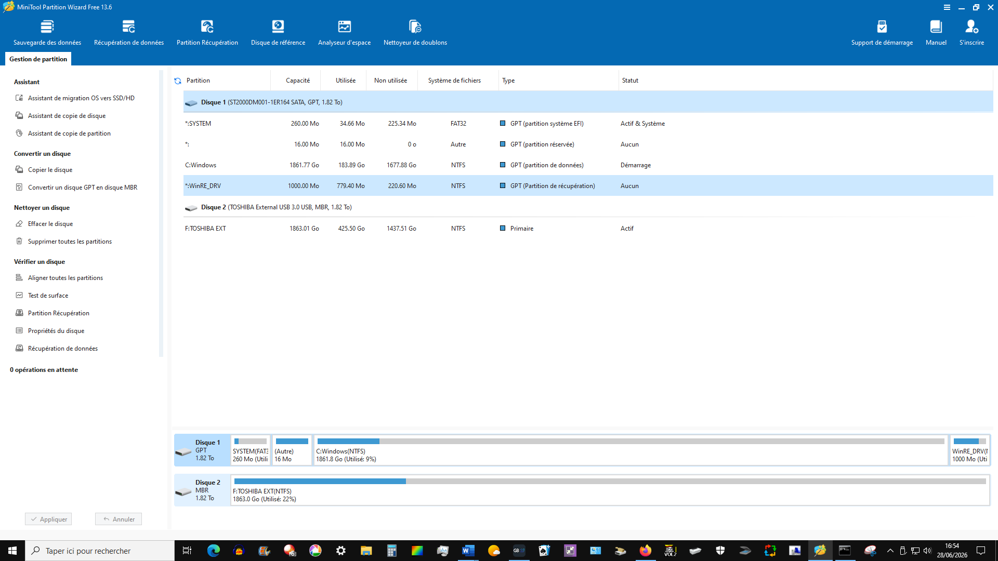Open the taskbar clock showing 16:54
Image resolution: width=998 pixels, height=561 pixels.
pyautogui.click(x=952, y=551)
